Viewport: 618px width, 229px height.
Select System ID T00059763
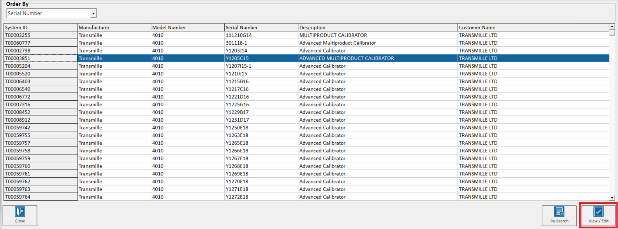pos(40,189)
